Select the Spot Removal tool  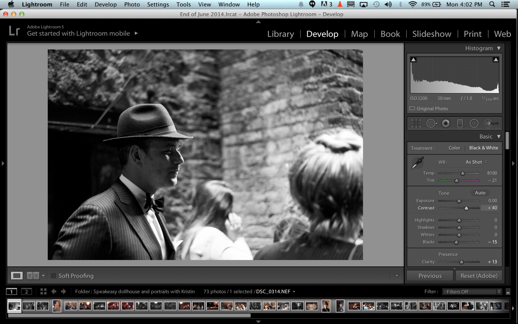pos(431,124)
